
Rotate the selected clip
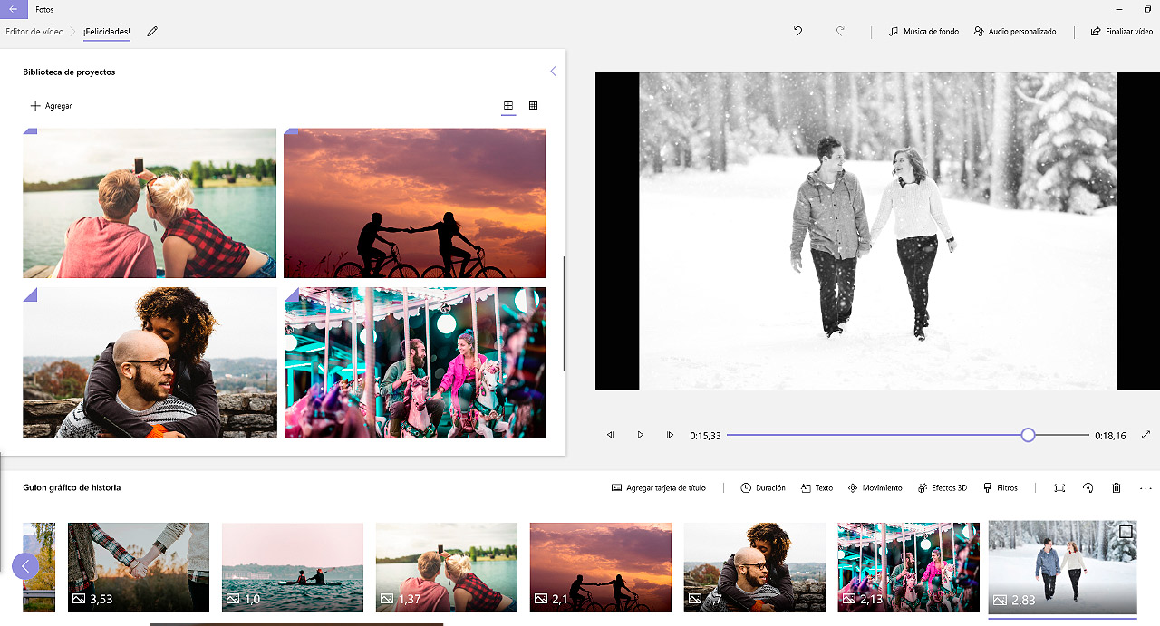pos(1087,487)
